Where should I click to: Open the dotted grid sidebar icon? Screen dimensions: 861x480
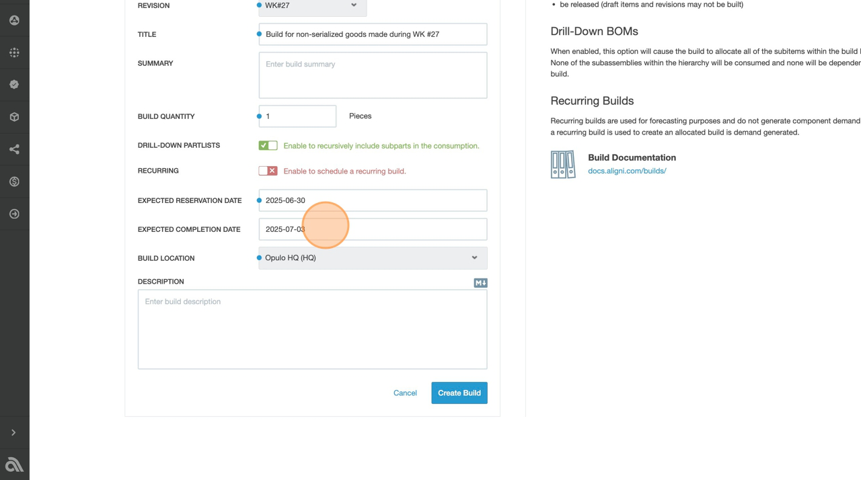point(14,52)
